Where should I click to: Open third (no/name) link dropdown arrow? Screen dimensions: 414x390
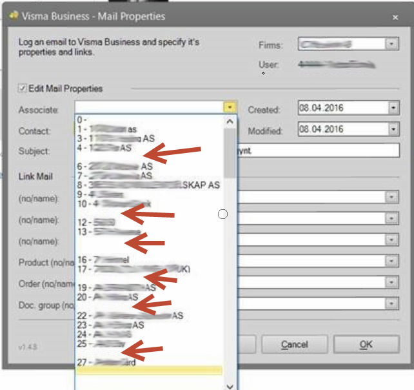391,240
